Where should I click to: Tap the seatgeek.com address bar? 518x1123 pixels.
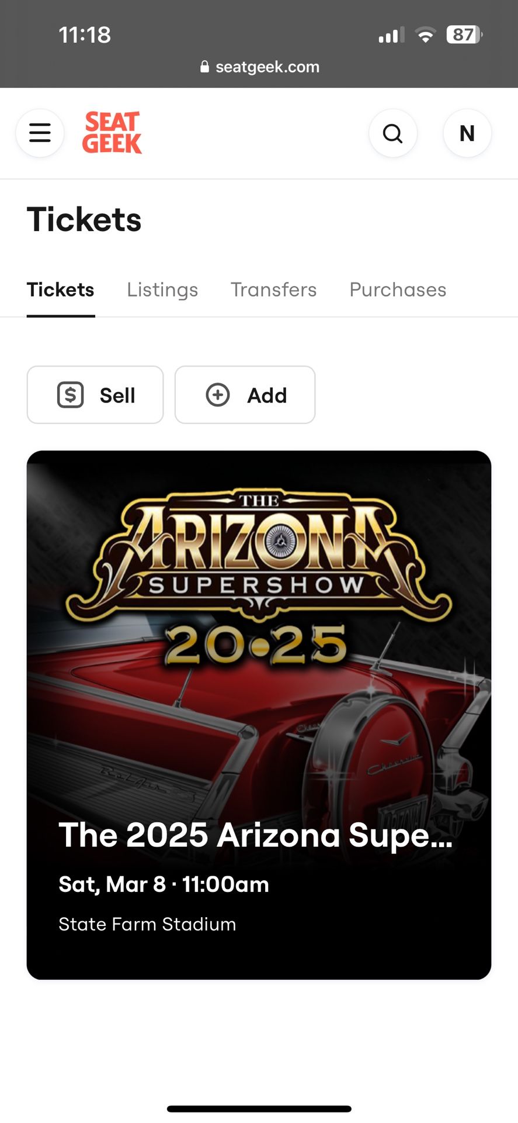pyautogui.click(x=259, y=67)
